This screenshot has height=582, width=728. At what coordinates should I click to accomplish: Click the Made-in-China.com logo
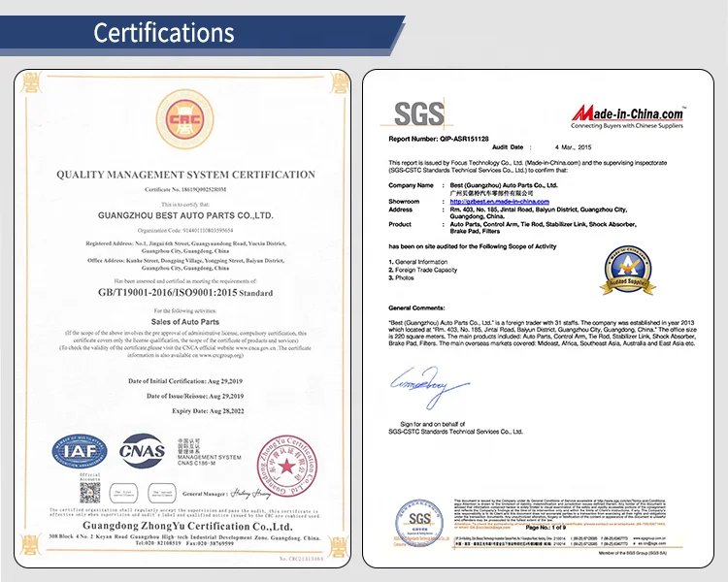(628, 113)
